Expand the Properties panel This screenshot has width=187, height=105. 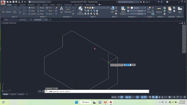132,17
